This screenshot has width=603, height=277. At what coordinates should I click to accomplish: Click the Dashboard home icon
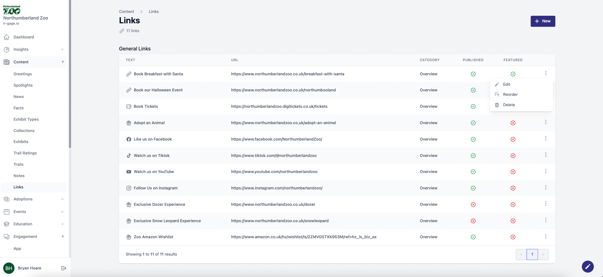(6, 37)
